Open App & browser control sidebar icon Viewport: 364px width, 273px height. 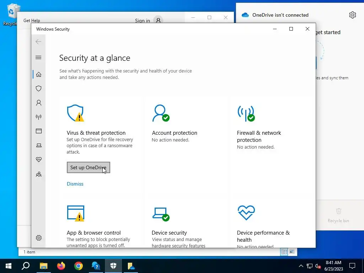click(x=38, y=131)
